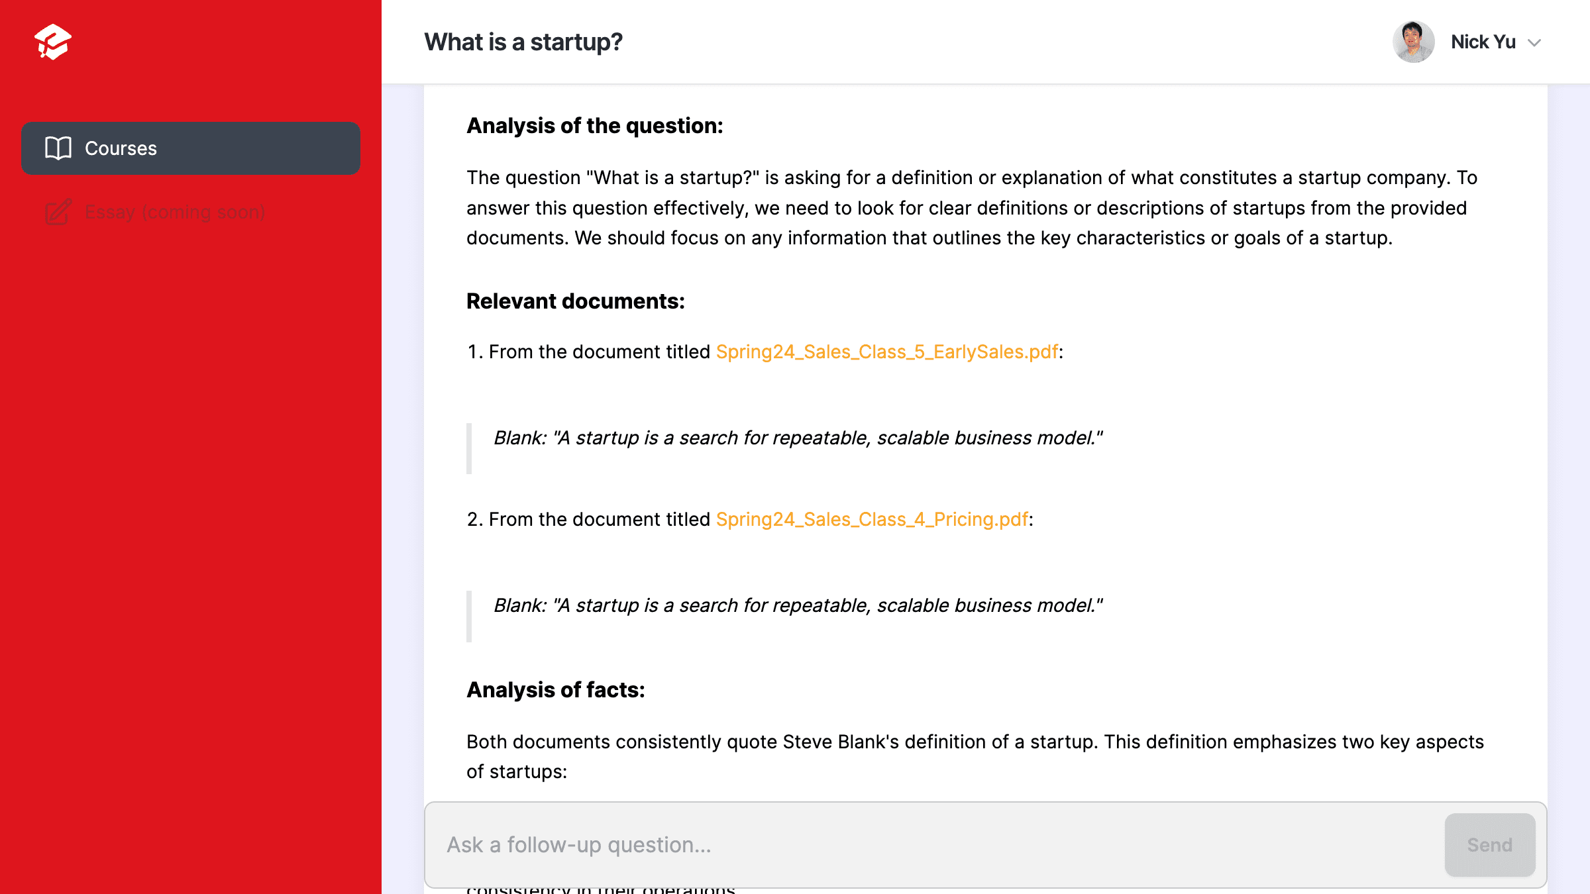Open Spring24_Sales_Class_4_Pricing.pdf link
This screenshot has width=1590, height=894.
tap(872, 519)
